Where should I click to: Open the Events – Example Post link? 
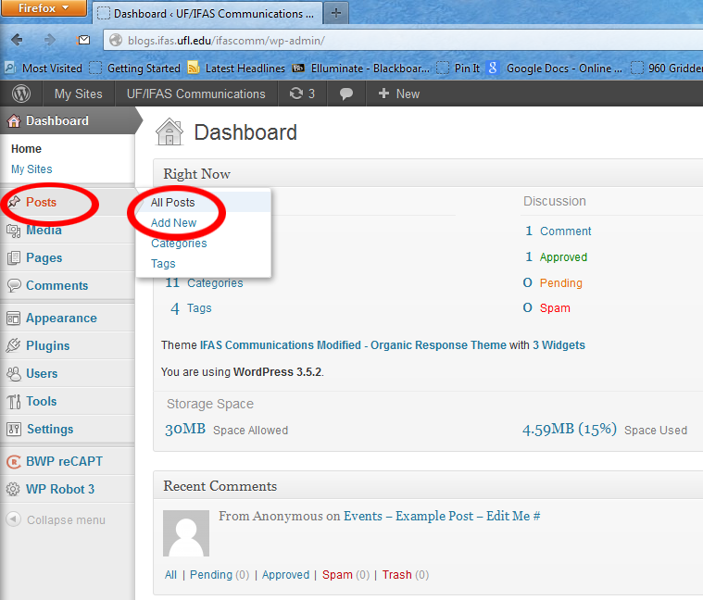[x=442, y=517]
